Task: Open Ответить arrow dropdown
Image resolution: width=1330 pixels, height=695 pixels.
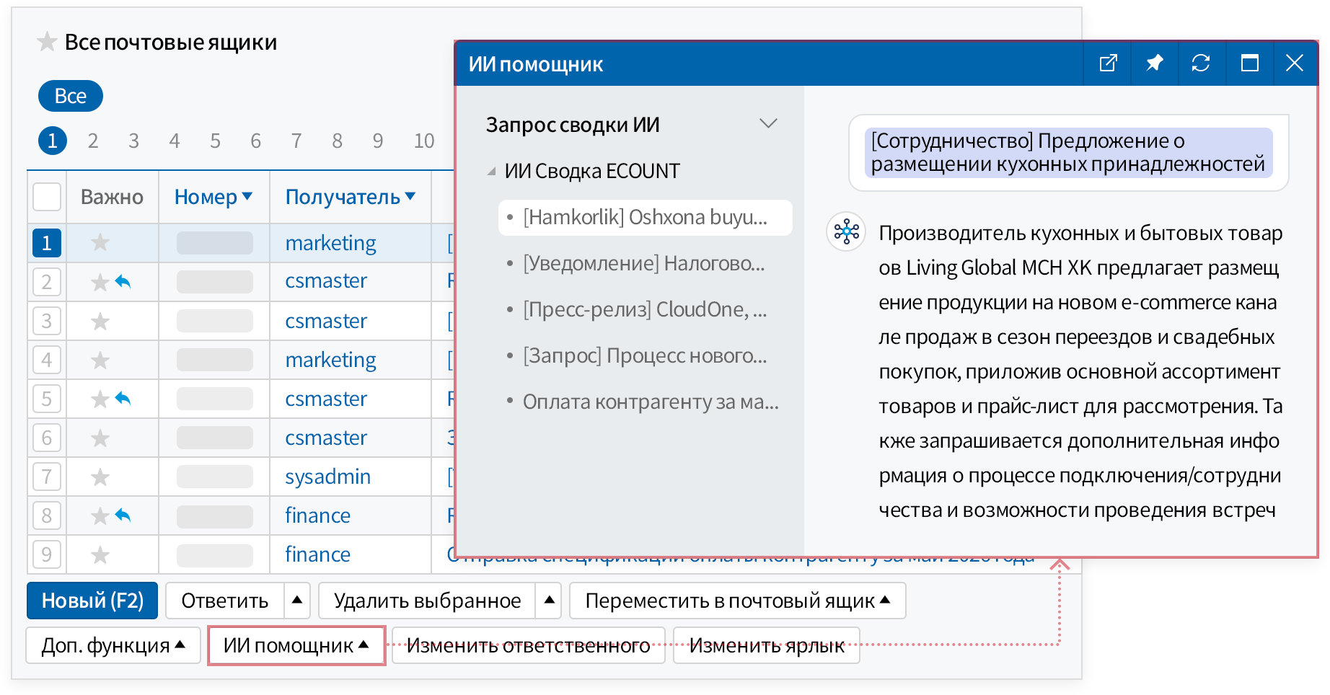Action: (x=297, y=601)
